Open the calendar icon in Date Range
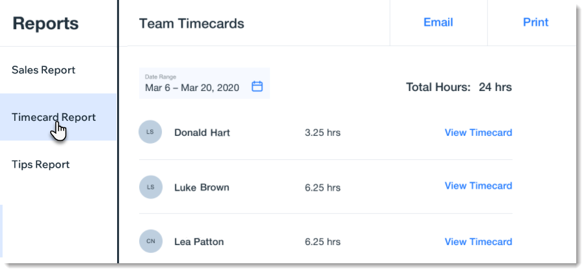Viewport: 586px width, 273px height. [257, 86]
